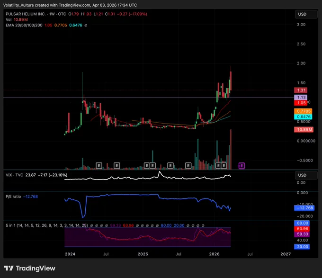Click the empty-set symbol after EMA legend values
The height and width of the screenshot is (278, 322).
coord(86,25)
